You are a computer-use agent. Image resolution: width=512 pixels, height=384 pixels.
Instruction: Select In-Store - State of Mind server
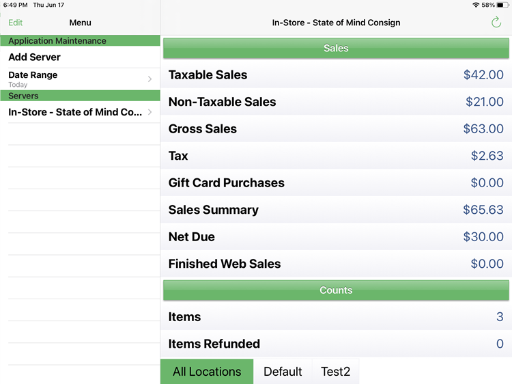(80, 112)
